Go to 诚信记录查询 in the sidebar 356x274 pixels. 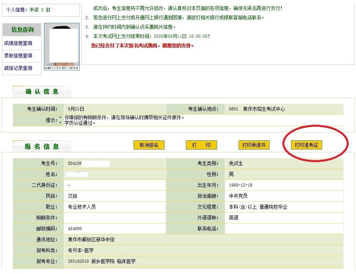pyautogui.click(x=18, y=68)
